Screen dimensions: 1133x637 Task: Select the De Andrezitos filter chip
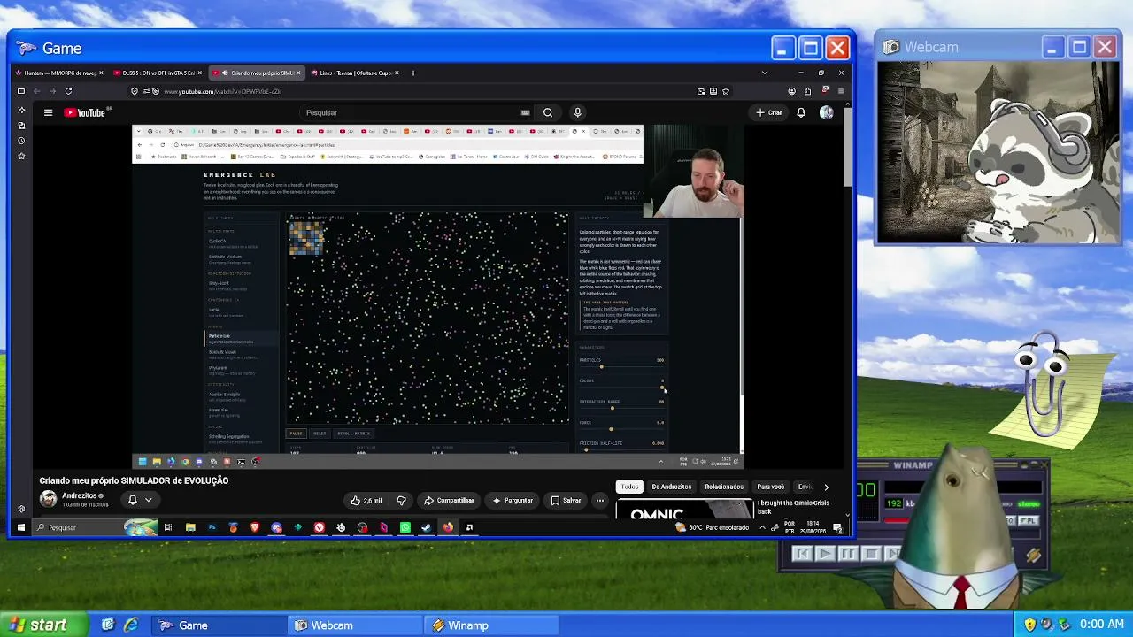tap(672, 487)
